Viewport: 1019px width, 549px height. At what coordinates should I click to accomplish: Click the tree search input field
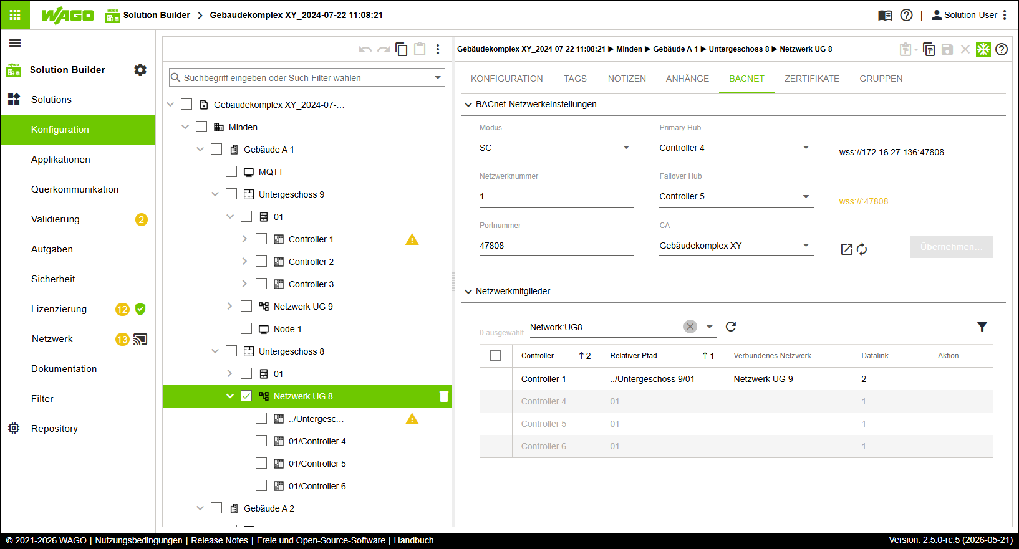pyautogui.click(x=306, y=78)
